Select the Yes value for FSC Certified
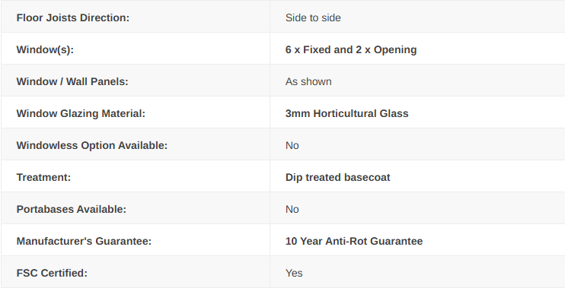The width and height of the screenshot is (565, 288). click(294, 273)
